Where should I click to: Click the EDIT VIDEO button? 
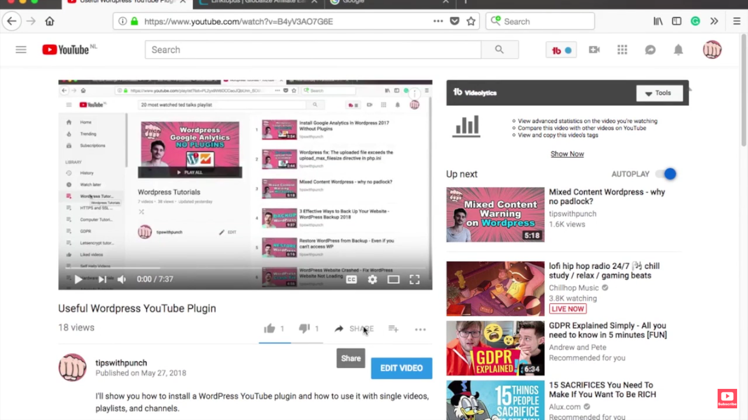[x=401, y=368]
